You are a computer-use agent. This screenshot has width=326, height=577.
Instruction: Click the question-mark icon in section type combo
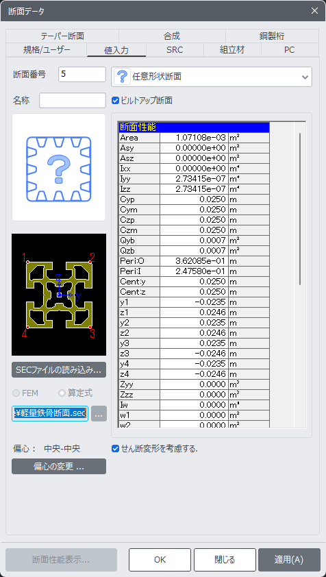pyautogui.click(x=122, y=77)
